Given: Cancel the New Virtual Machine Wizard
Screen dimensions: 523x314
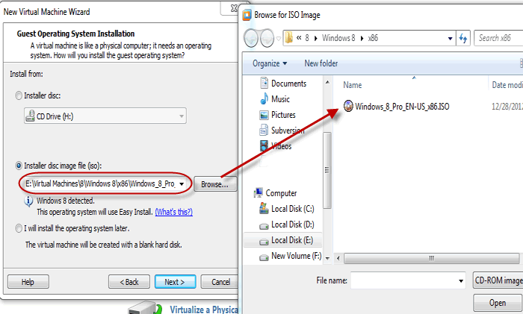Looking at the screenshot, I should click(x=220, y=282).
